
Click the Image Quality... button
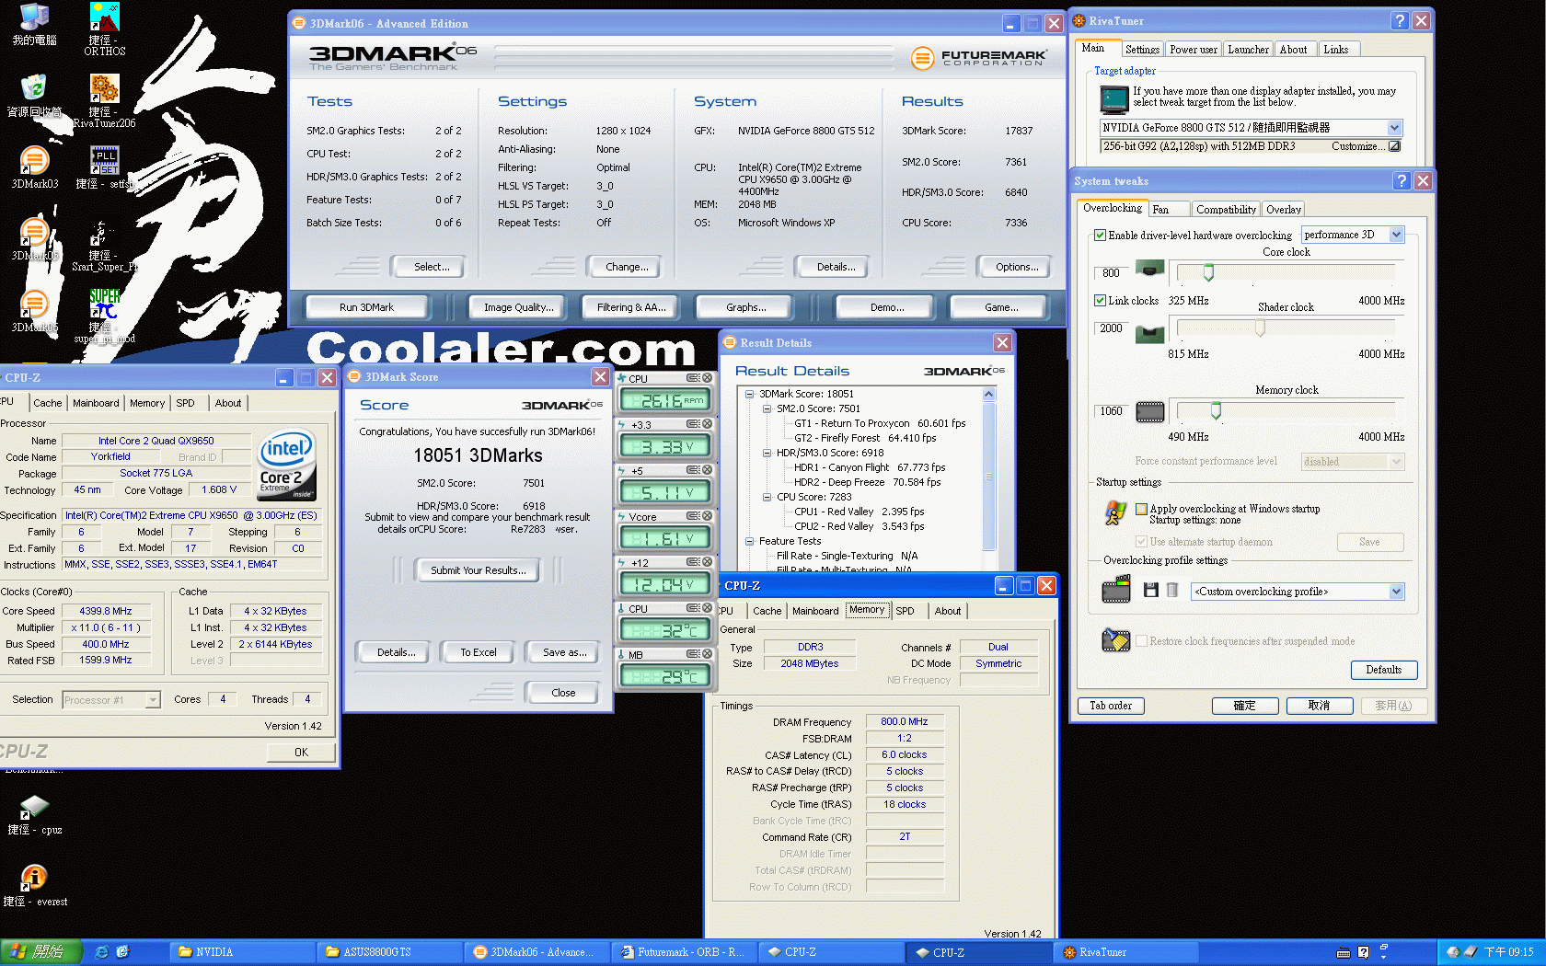(519, 307)
